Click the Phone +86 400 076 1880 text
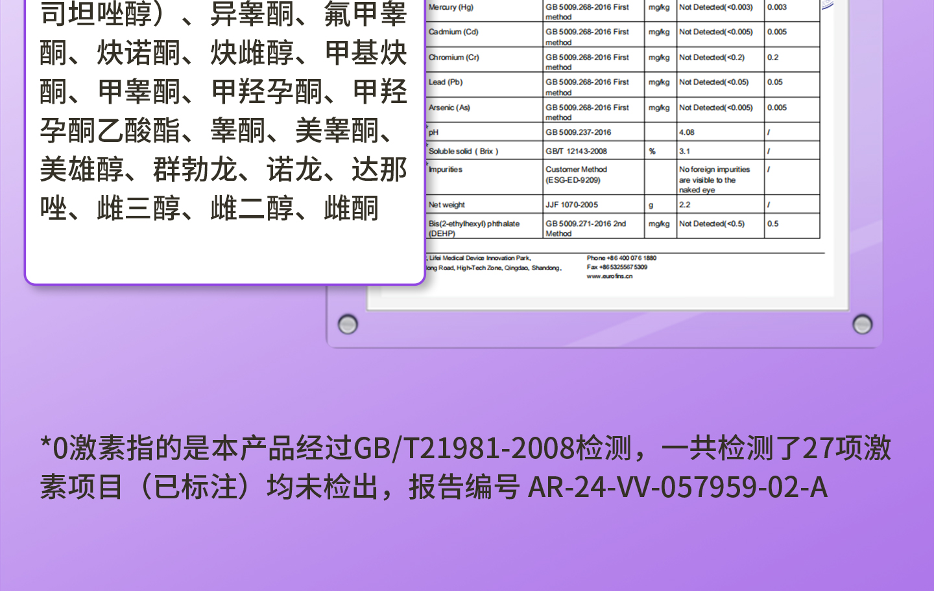This screenshot has width=934, height=591. (x=621, y=258)
